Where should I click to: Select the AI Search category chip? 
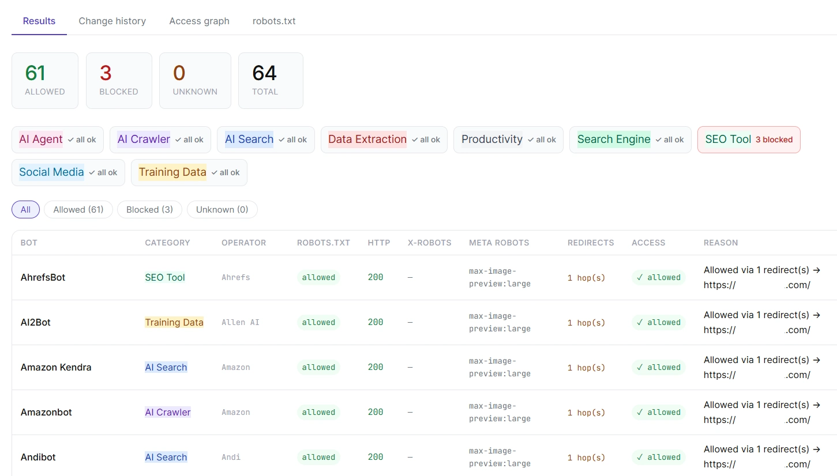point(266,139)
